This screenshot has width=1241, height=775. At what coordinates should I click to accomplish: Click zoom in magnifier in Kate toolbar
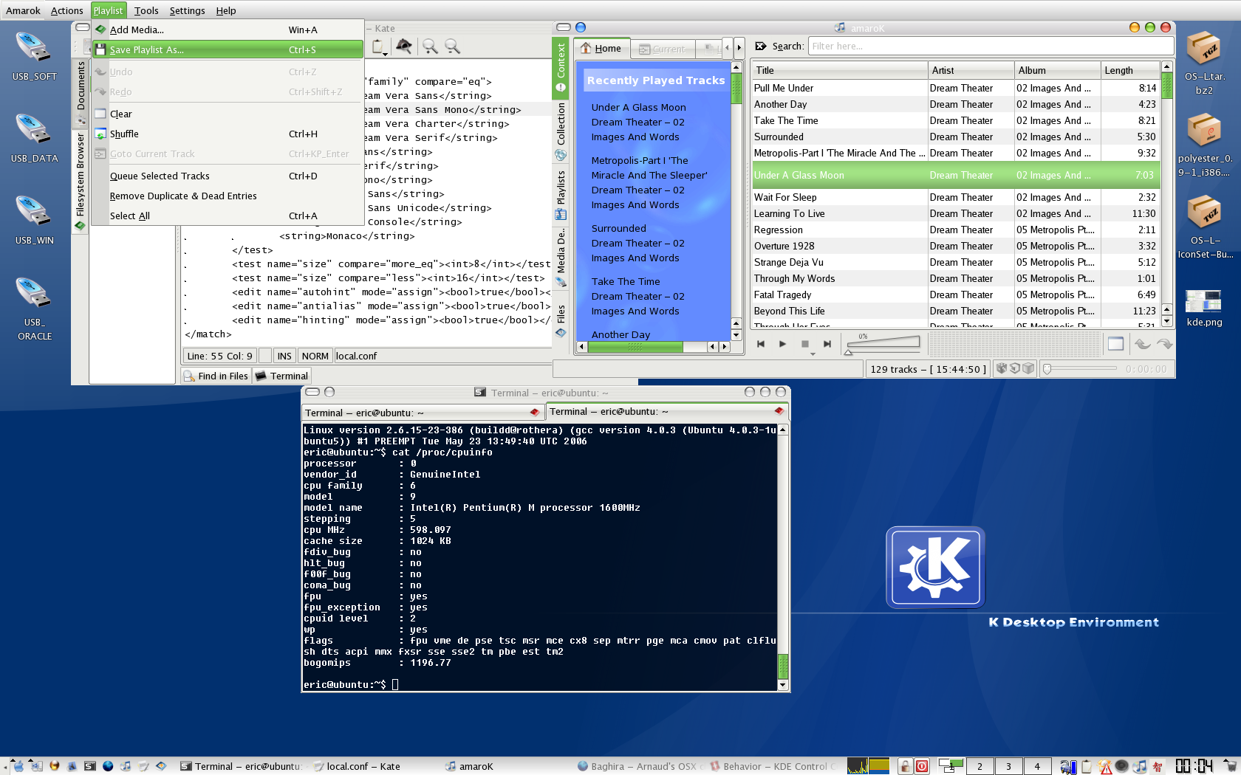430,46
